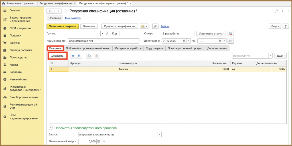Image resolution: width=292 pixels, height=146 pixels.
Task: Click the Основное navigation item under title
Action: [55, 18]
